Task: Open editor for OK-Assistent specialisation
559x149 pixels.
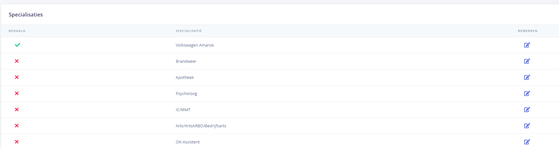Action: [x=527, y=142]
